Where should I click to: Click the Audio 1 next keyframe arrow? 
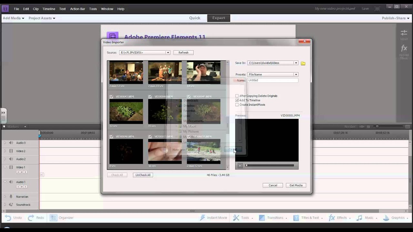coord(25,187)
